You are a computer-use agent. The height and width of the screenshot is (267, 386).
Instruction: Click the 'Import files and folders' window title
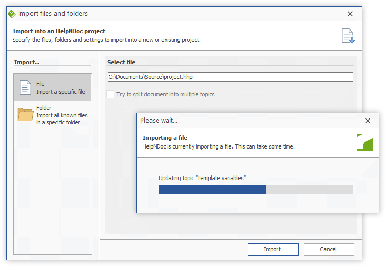[53, 14]
